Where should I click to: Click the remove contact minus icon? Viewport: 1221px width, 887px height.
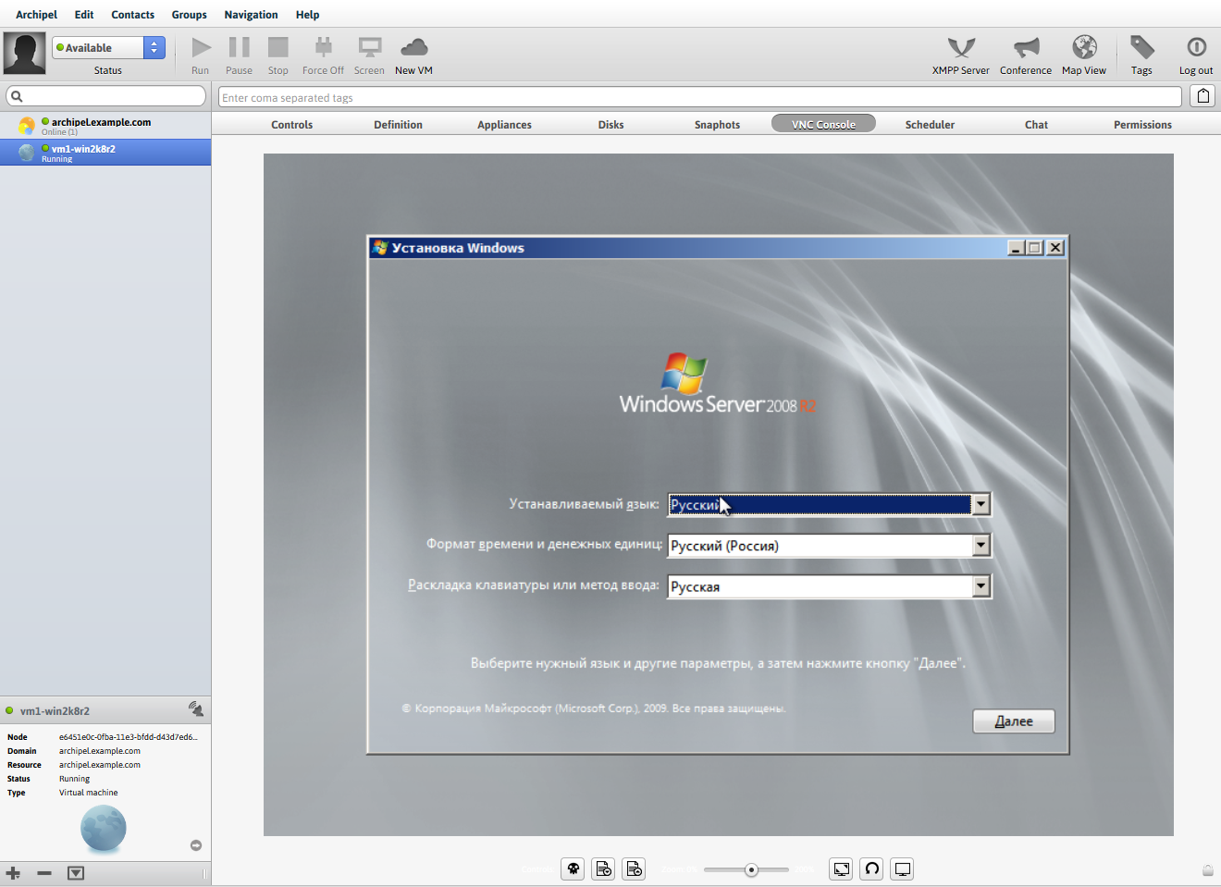(44, 873)
